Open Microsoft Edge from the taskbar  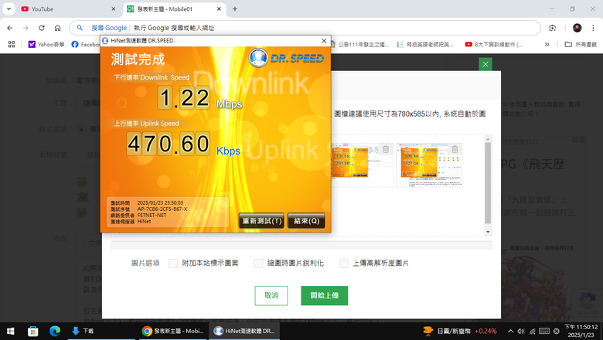pyautogui.click(x=55, y=331)
